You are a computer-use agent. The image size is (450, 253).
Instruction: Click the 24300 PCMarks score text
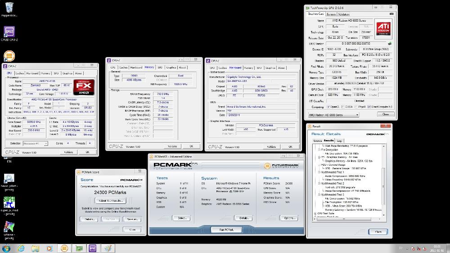pos(110,192)
